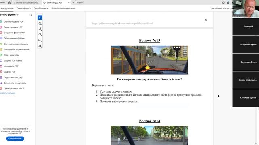Star the Билеты ПДД.pdf tab

(x=45, y=3)
